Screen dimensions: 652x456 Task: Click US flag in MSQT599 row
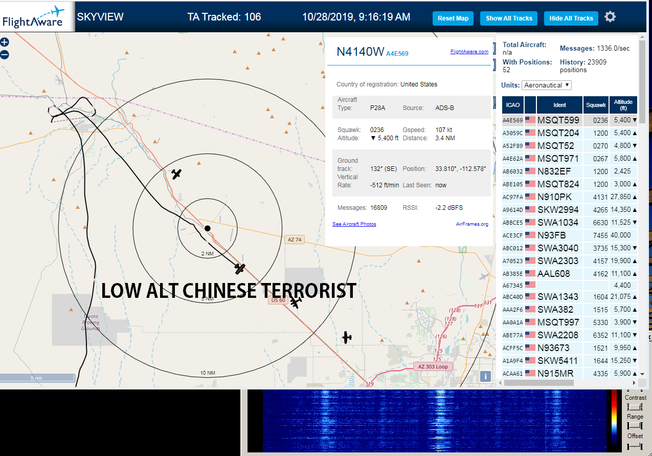point(530,120)
